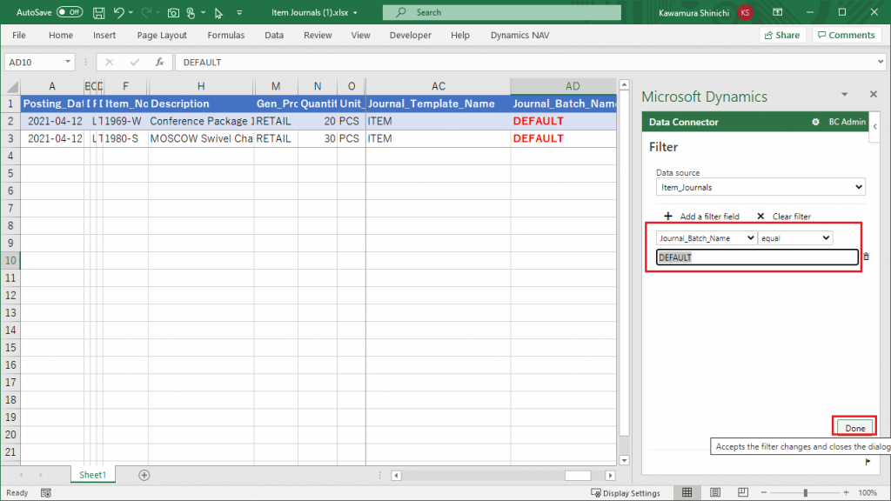Open the KS user account avatar
The width and height of the screenshot is (891, 501).
coord(745,12)
